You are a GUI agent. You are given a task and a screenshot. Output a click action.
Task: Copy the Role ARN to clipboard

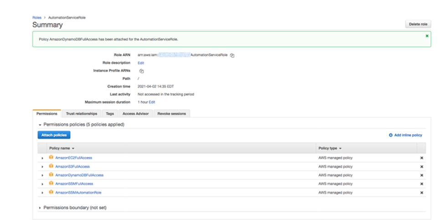(232, 55)
